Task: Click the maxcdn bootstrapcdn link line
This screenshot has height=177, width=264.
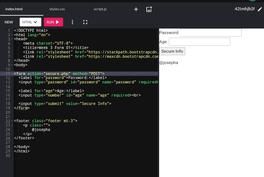Action: (x=91, y=56)
